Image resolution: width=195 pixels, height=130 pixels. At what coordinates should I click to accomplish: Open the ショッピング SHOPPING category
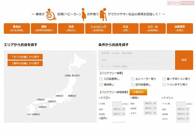[x=98, y=28]
